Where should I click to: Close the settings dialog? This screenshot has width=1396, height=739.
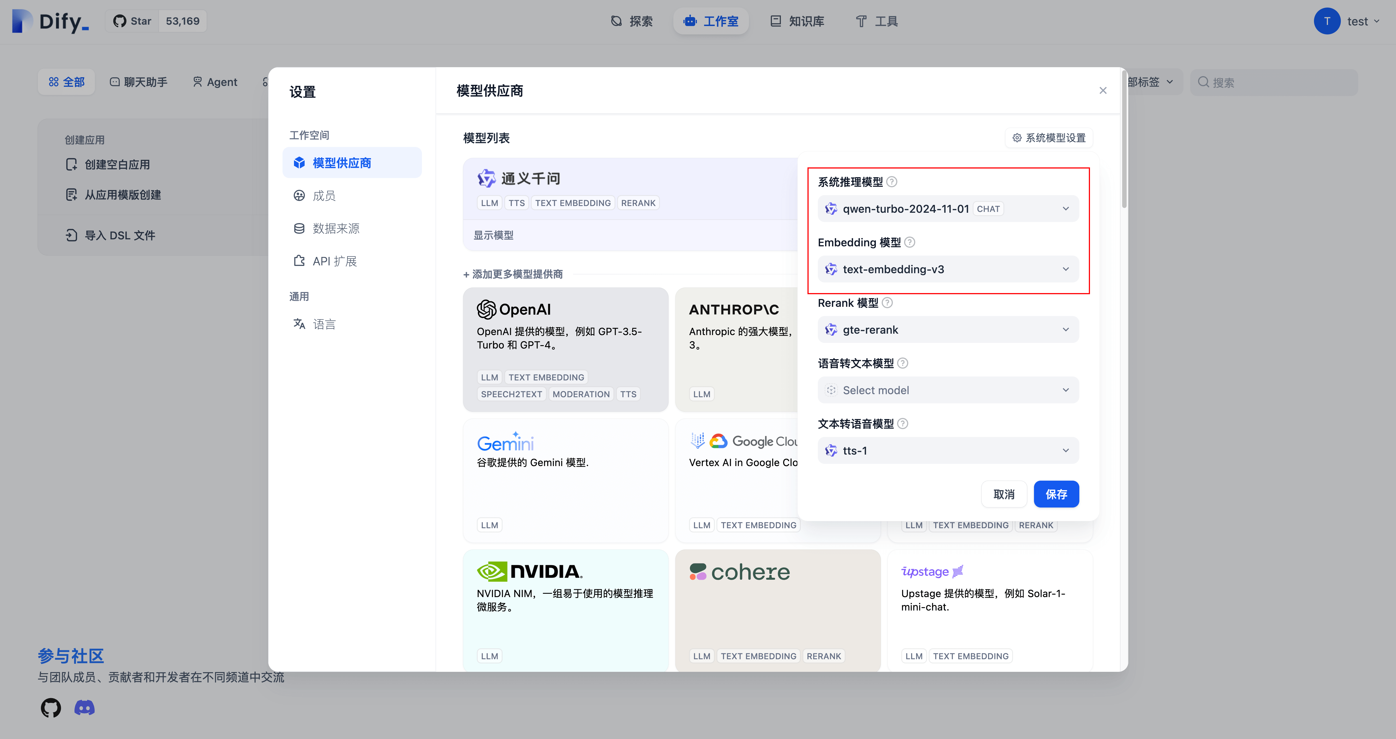point(1103,90)
